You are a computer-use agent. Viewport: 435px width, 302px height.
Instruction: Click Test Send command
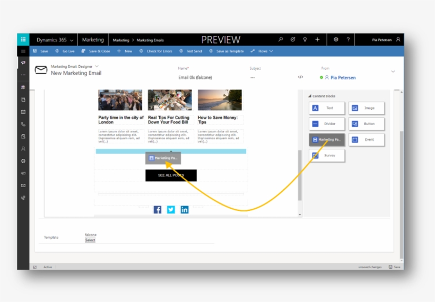[x=190, y=51]
